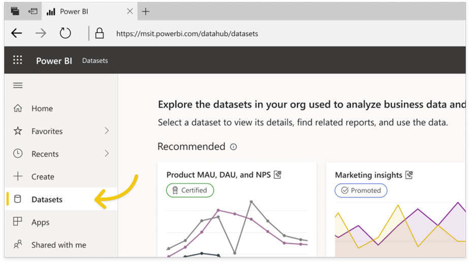Click the set-tabs-aside icon
470x263 pixels.
[x=33, y=11]
